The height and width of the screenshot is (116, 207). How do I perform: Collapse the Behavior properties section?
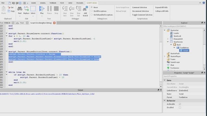tap(165, 101)
